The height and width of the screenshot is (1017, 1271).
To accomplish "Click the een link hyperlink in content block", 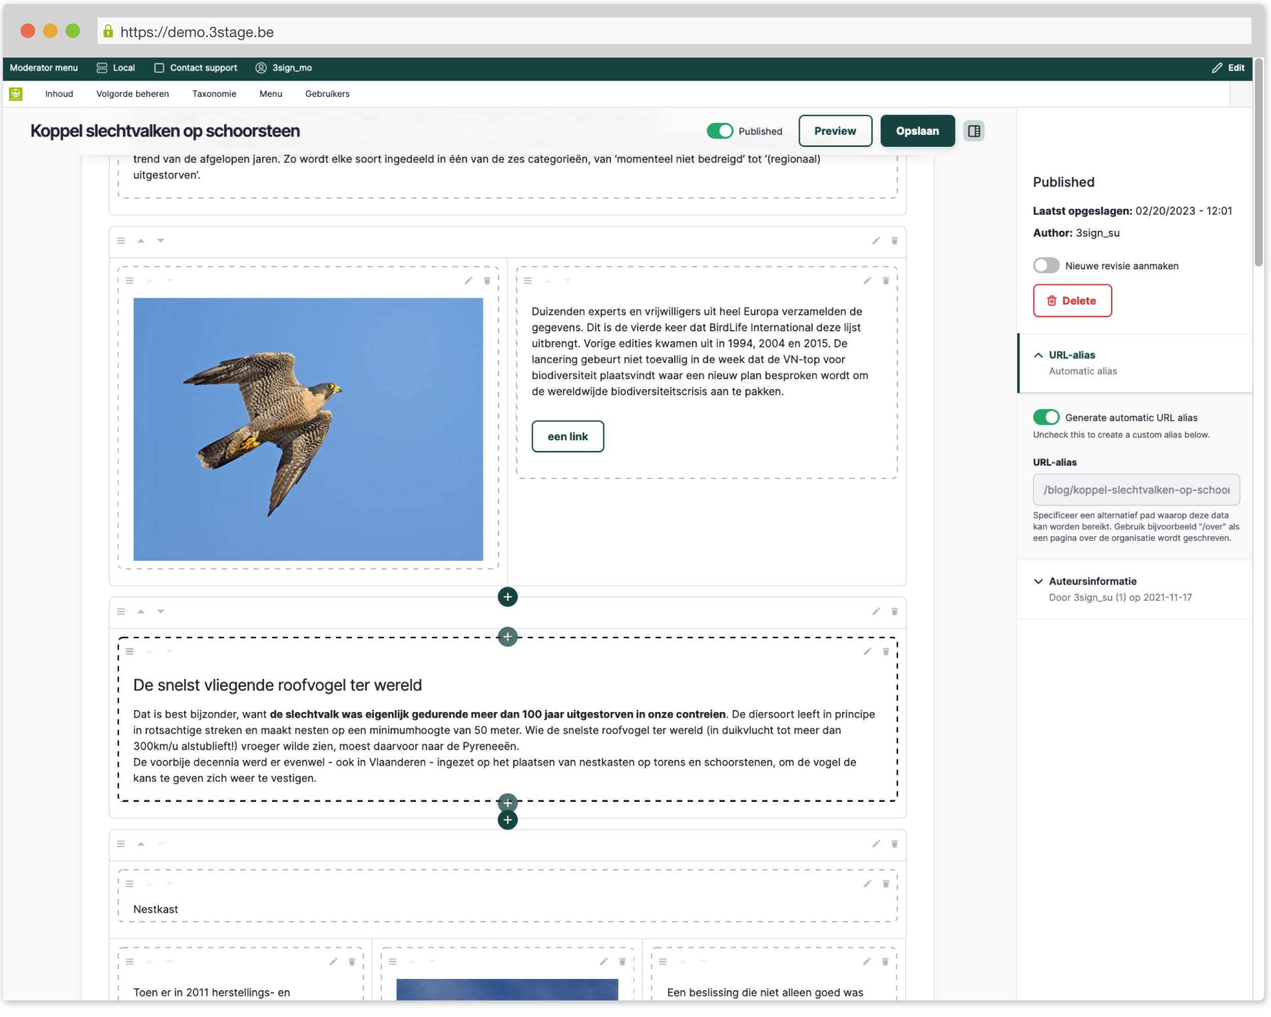I will tap(567, 436).
